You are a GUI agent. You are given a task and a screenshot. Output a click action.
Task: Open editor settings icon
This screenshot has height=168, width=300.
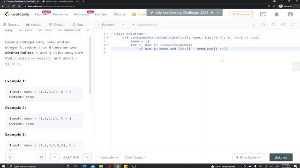(x=283, y=25)
